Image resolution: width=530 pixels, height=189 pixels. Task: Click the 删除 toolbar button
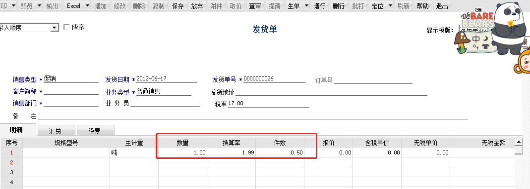(x=139, y=6)
